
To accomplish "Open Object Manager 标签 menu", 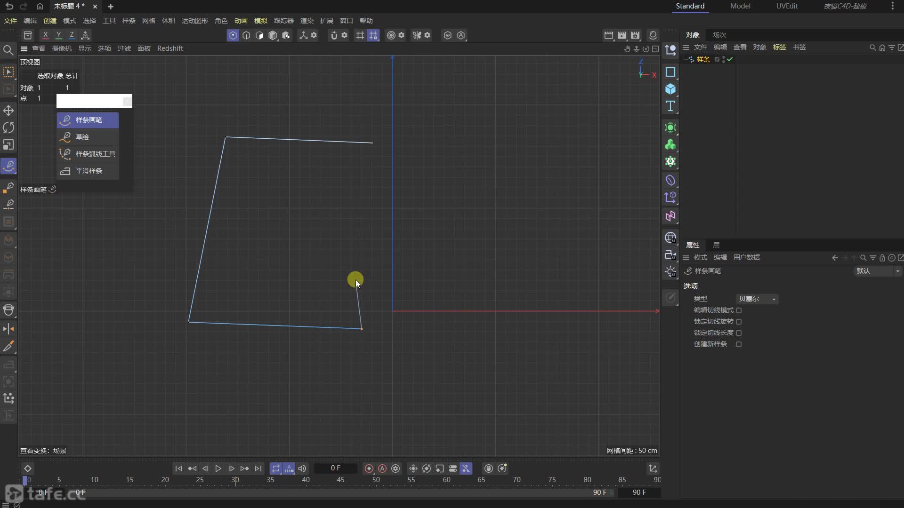I will pos(780,47).
